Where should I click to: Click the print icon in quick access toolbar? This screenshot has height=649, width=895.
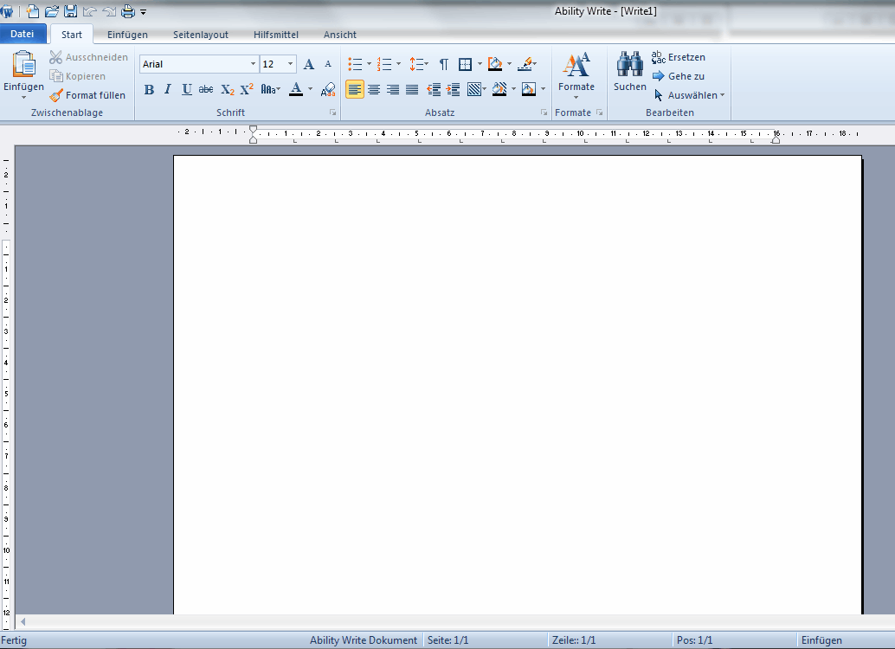tap(128, 11)
